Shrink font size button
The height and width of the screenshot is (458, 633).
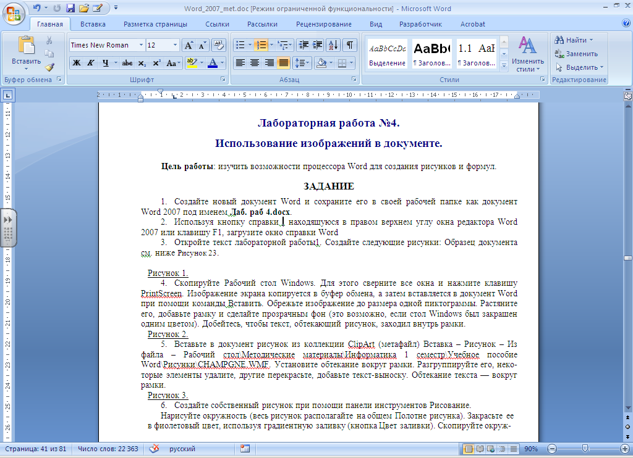click(202, 45)
